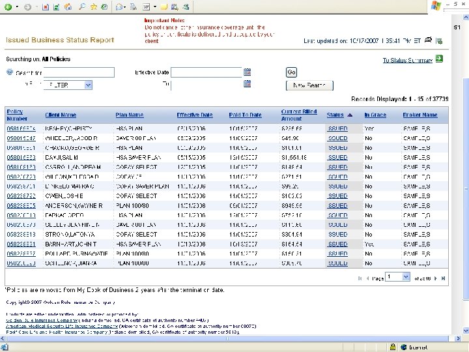Click the ISSUED status in the OWEN, JOSH E row
Screen dimensions: 469x352
pyautogui.click(x=337, y=196)
